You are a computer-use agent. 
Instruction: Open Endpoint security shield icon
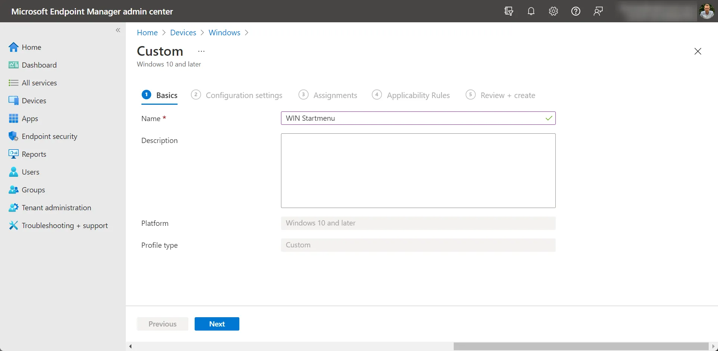coord(13,136)
